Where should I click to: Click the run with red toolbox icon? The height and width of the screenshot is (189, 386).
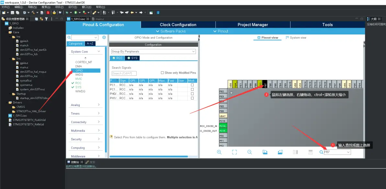pyautogui.click(x=85, y=13)
